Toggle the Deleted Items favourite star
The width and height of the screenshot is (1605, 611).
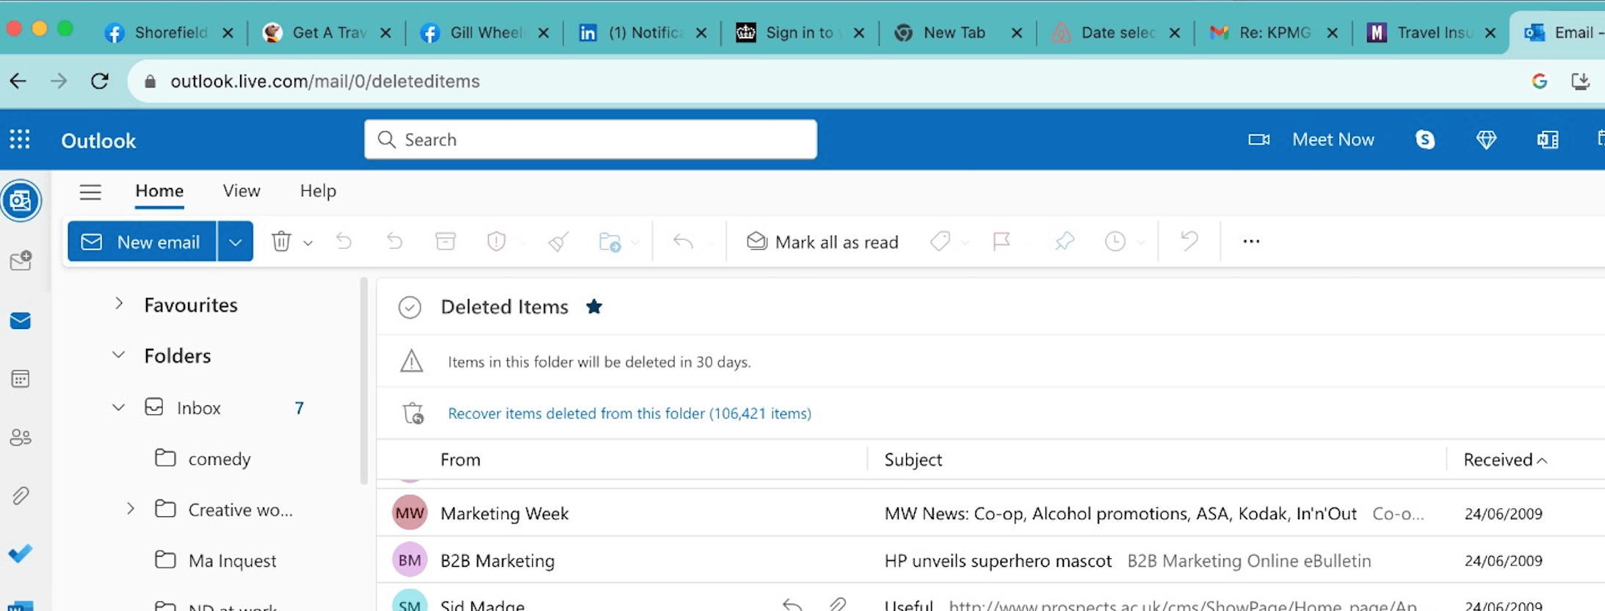point(594,307)
